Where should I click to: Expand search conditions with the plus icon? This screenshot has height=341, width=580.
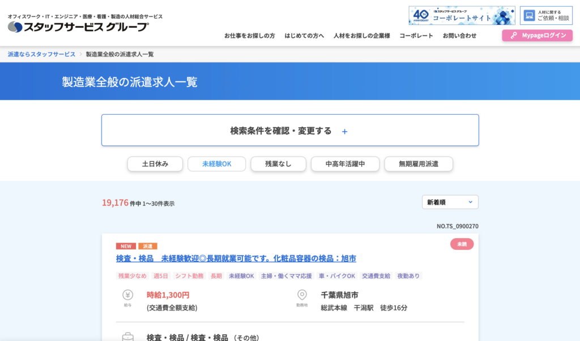pos(344,131)
